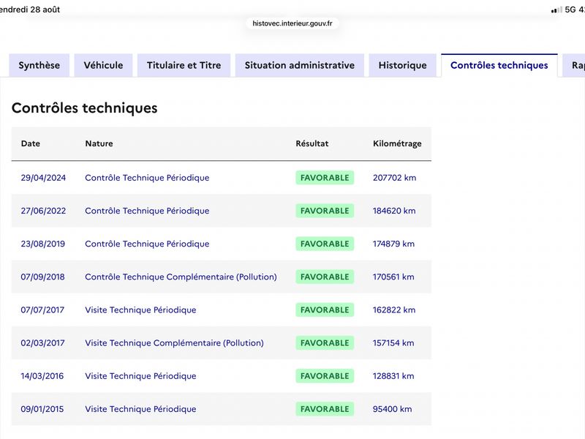Open the Titulaire et Titre tab
The height and width of the screenshot is (439, 585).
pyautogui.click(x=184, y=65)
